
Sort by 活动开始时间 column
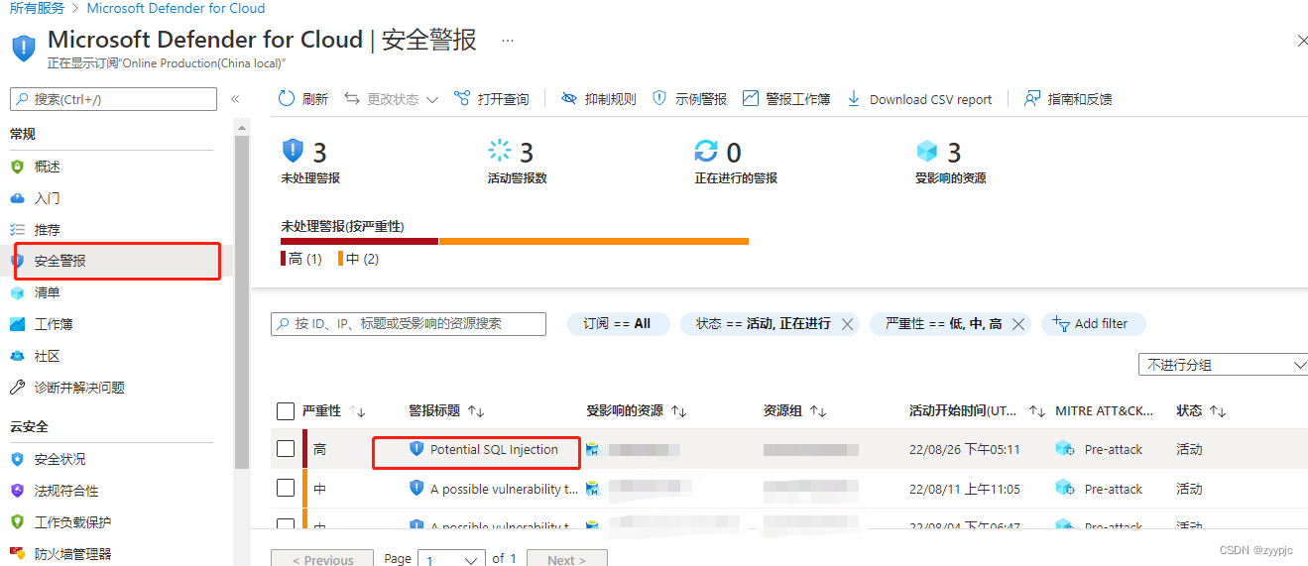(x=978, y=410)
